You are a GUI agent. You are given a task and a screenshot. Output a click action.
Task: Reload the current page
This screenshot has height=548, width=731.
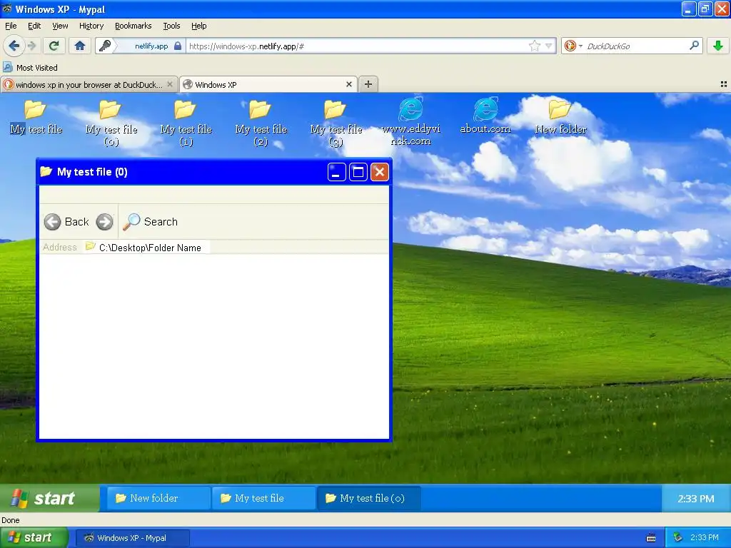[x=54, y=46]
